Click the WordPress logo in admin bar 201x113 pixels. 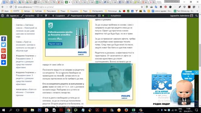(3, 16)
